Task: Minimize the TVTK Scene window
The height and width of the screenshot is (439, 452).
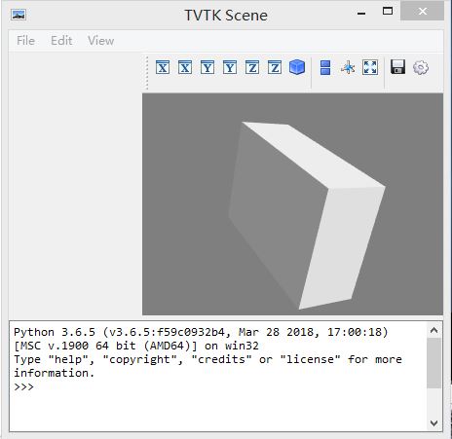Action: point(361,13)
